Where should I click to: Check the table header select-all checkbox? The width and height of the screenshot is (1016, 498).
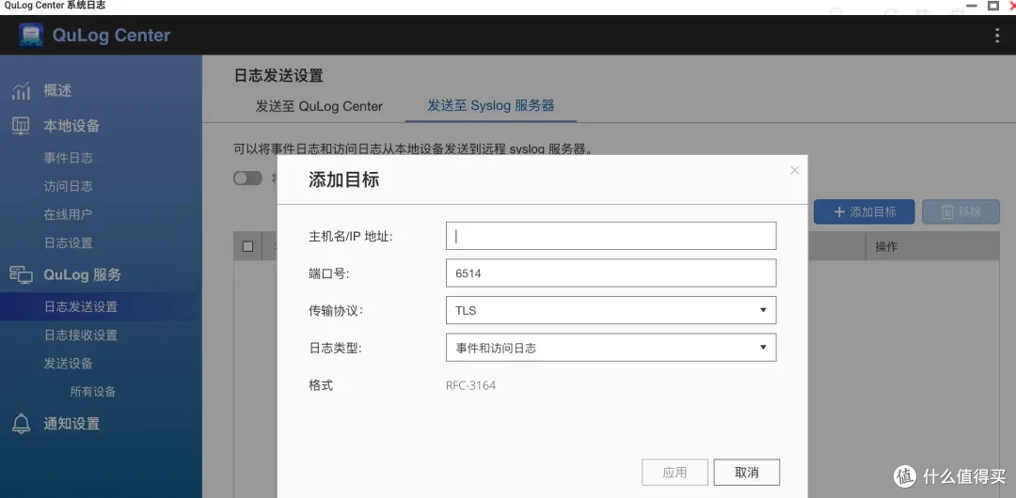click(x=247, y=246)
